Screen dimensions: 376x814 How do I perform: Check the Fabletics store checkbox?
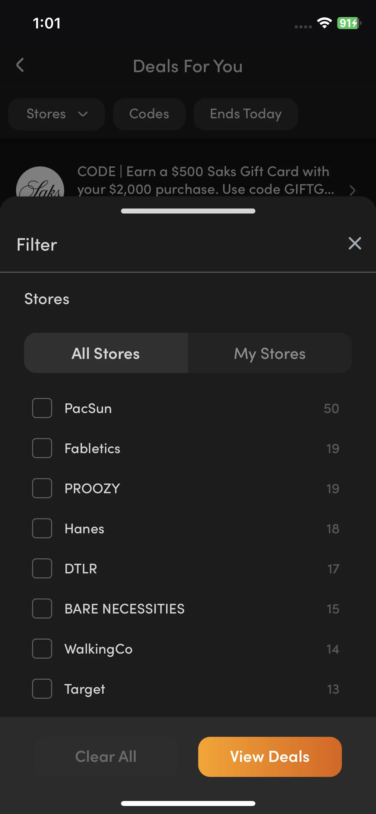pos(42,448)
